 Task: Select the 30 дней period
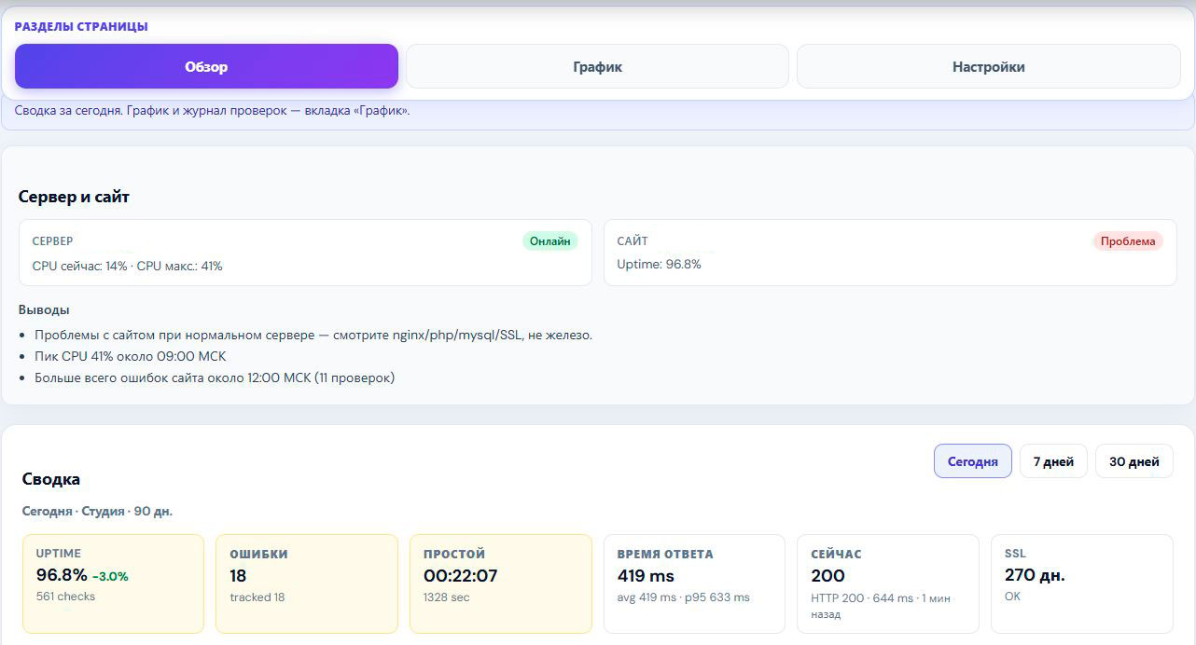(1133, 461)
